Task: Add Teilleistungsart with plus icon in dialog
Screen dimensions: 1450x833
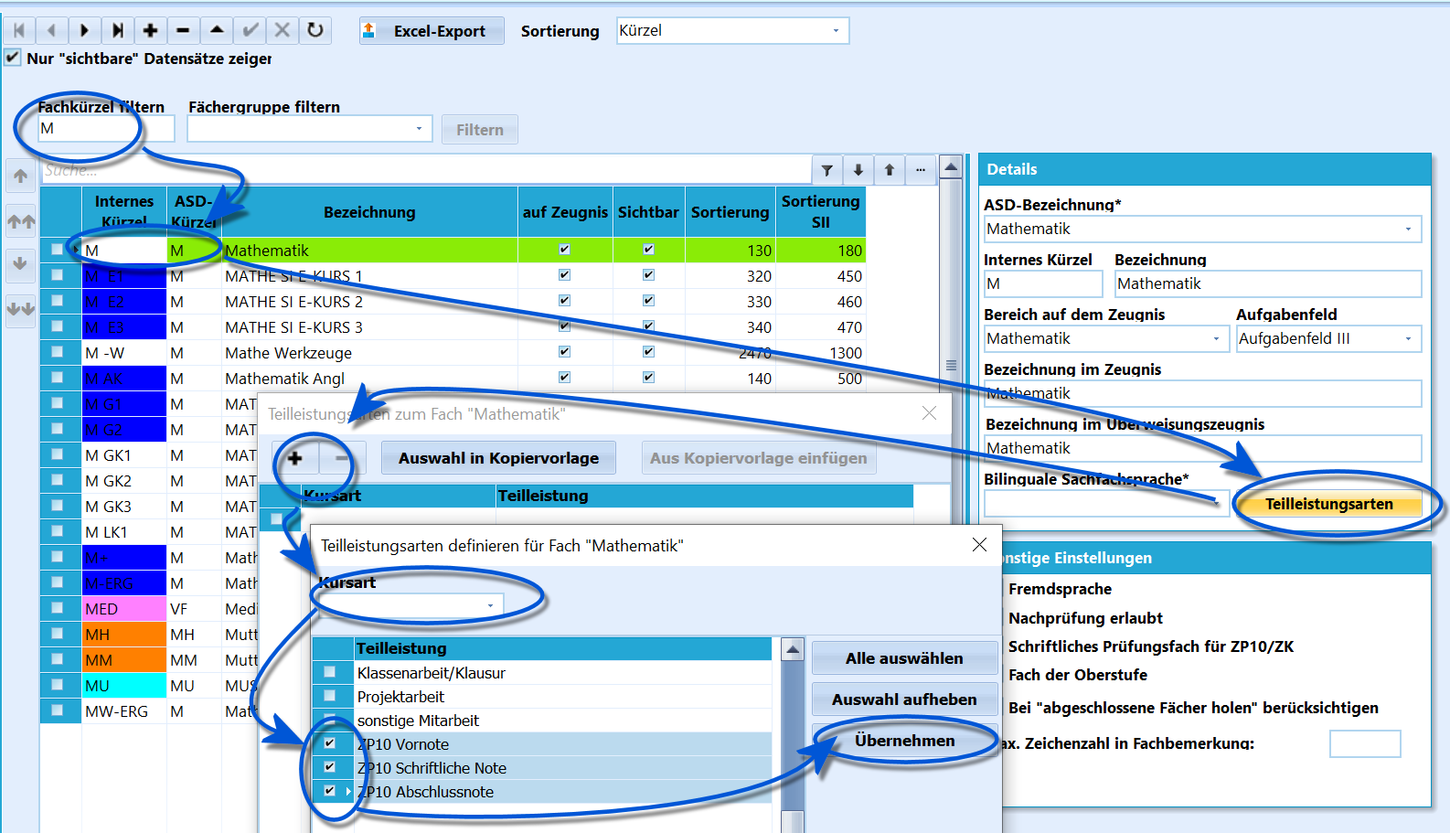Action: pyautogui.click(x=294, y=458)
